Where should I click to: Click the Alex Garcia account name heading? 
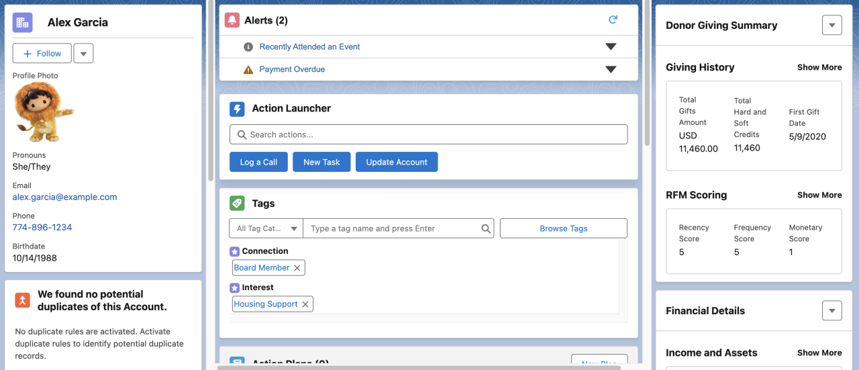[78, 22]
